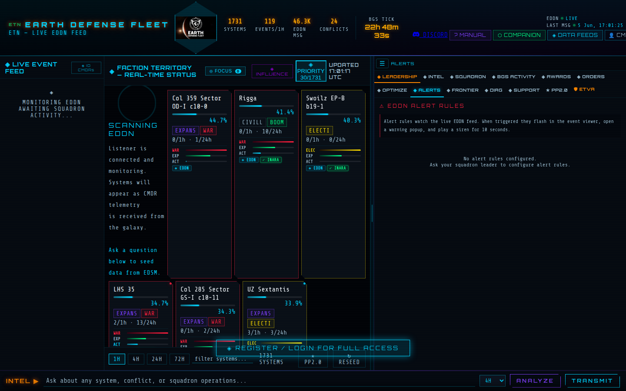This screenshot has width=626, height=391.
Task: Click the CMDR button at top right
Action: (x=616, y=35)
